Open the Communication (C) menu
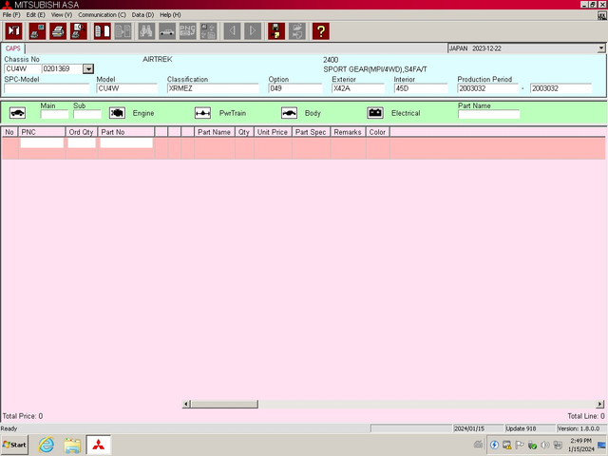This screenshot has width=608, height=456. [x=102, y=15]
